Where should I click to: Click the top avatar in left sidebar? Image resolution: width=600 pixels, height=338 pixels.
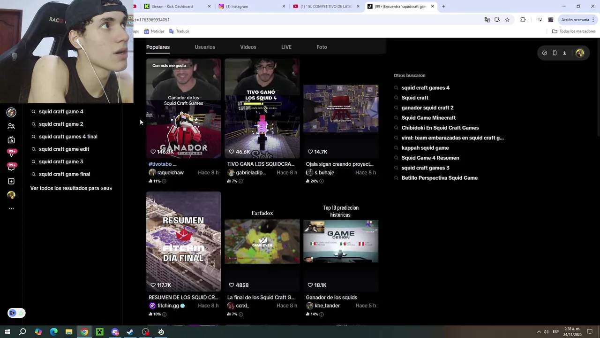click(x=11, y=112)
